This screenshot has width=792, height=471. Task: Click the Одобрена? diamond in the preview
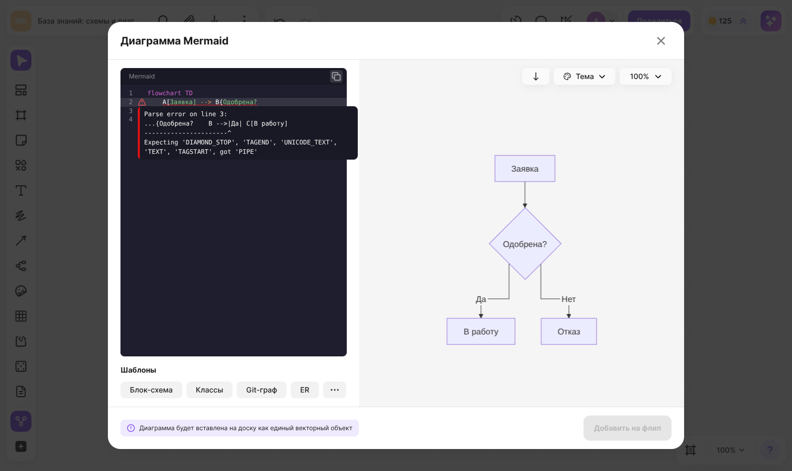tap(525, 244)
